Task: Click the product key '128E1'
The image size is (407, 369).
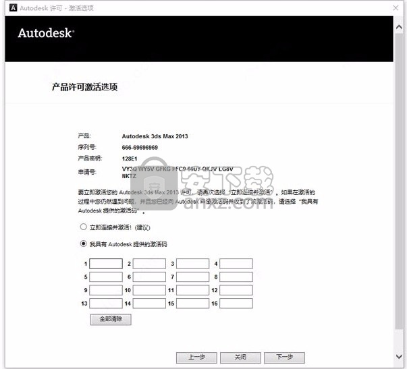Action: 130,159
